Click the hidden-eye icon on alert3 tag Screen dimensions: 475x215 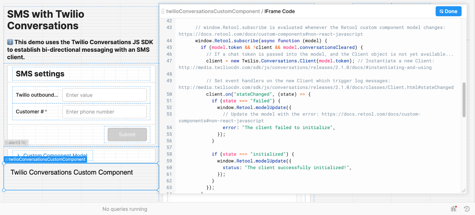[x=24, y=143]
